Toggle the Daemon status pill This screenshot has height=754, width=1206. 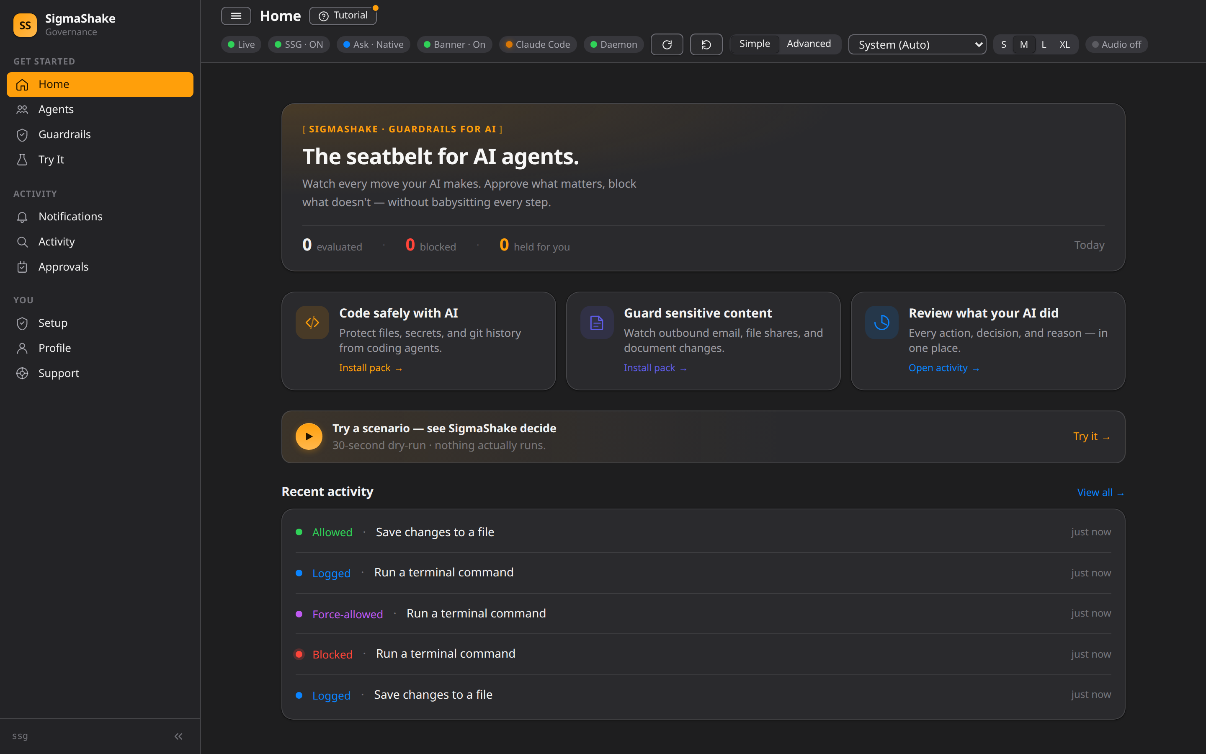pos(613,44)
